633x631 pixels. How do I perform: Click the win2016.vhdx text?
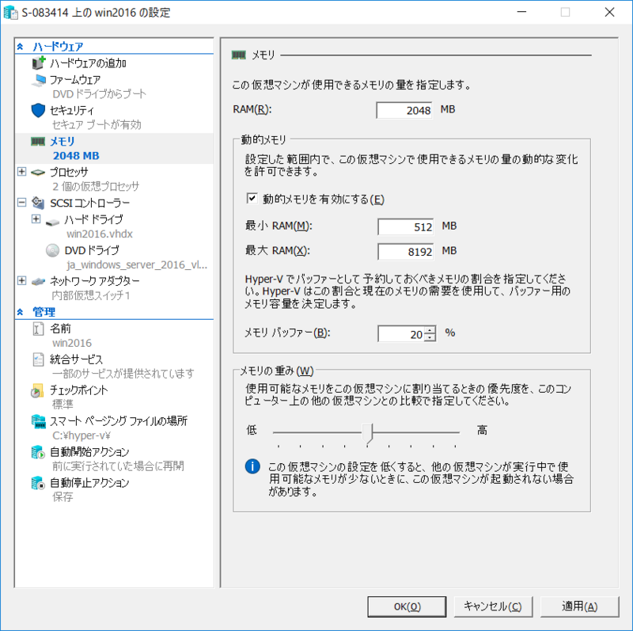point(100,234)
